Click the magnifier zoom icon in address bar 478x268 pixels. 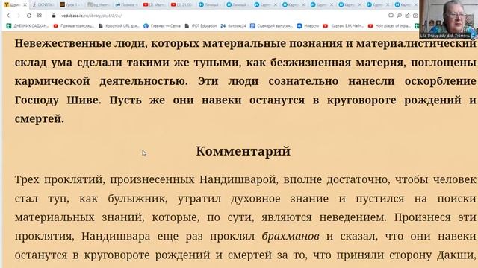[x=399, y=16]
